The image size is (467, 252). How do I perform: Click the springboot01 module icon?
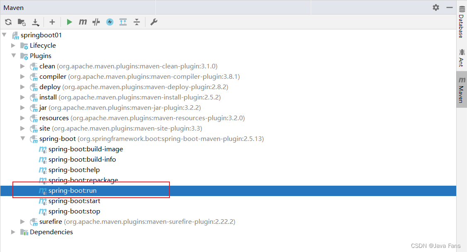[15, 36]
